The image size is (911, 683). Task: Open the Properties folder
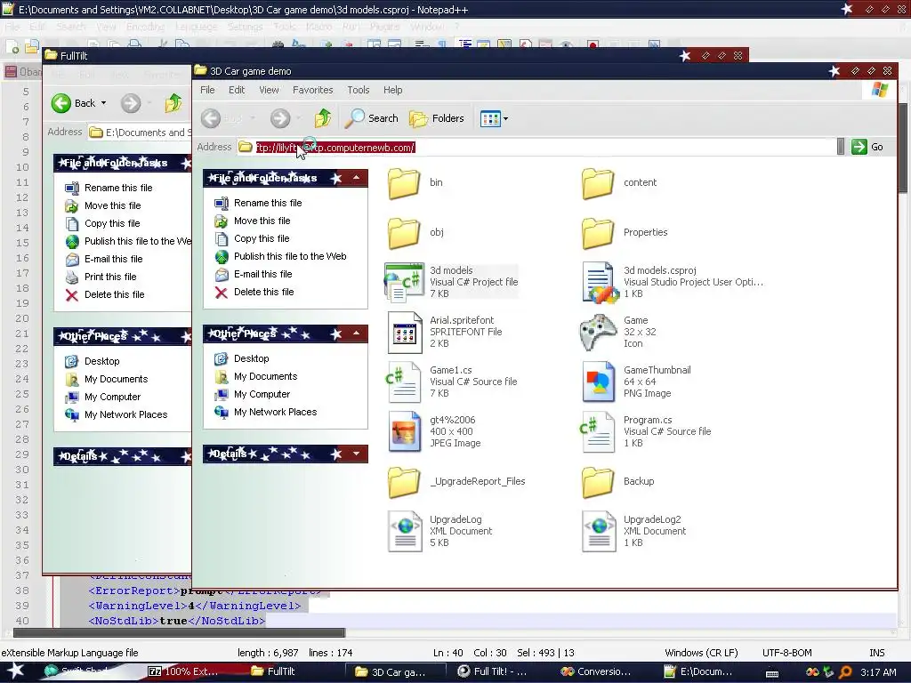pyautogui.click(x=625, y=232)
